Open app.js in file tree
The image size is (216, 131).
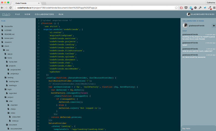[x=10, y=54]
